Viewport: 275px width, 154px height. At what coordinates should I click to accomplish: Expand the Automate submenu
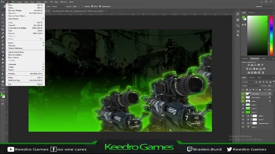(x=25, y=64)
